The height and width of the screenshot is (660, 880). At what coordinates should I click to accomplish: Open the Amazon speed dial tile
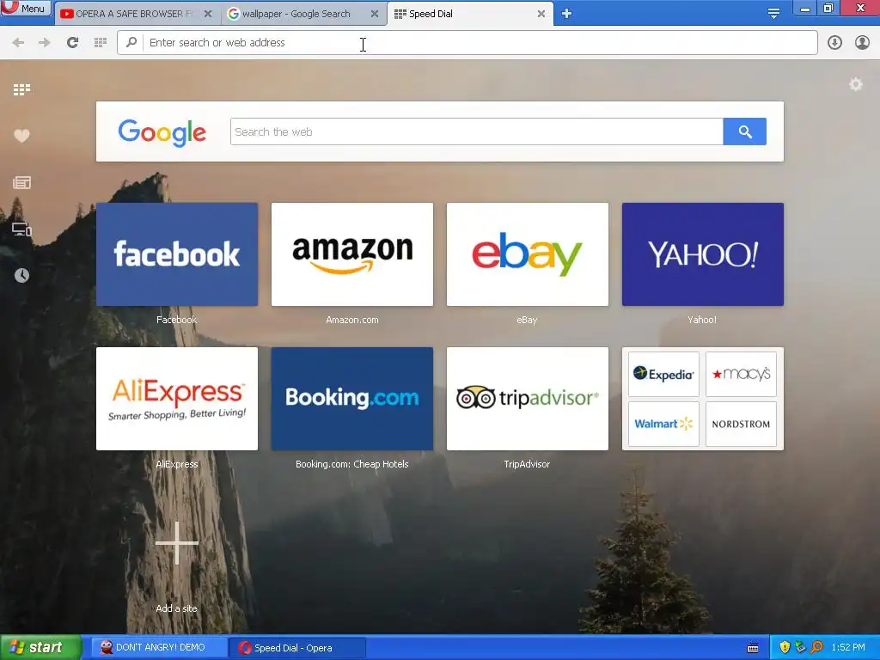tap(351, 254)
